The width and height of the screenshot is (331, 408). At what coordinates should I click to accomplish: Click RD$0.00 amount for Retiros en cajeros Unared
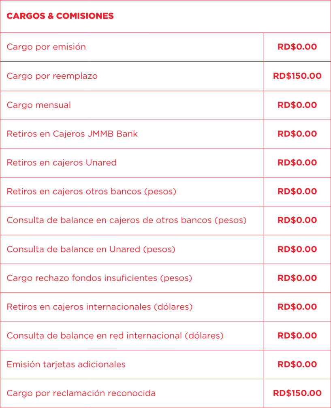point(297,163)
